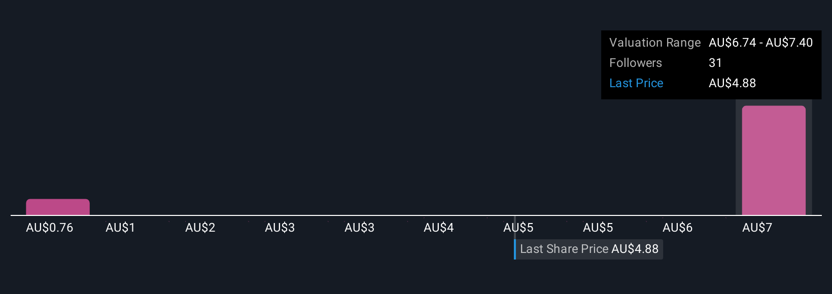Click the tall pink AU$7 valuation bar

(x=774, y=160)
